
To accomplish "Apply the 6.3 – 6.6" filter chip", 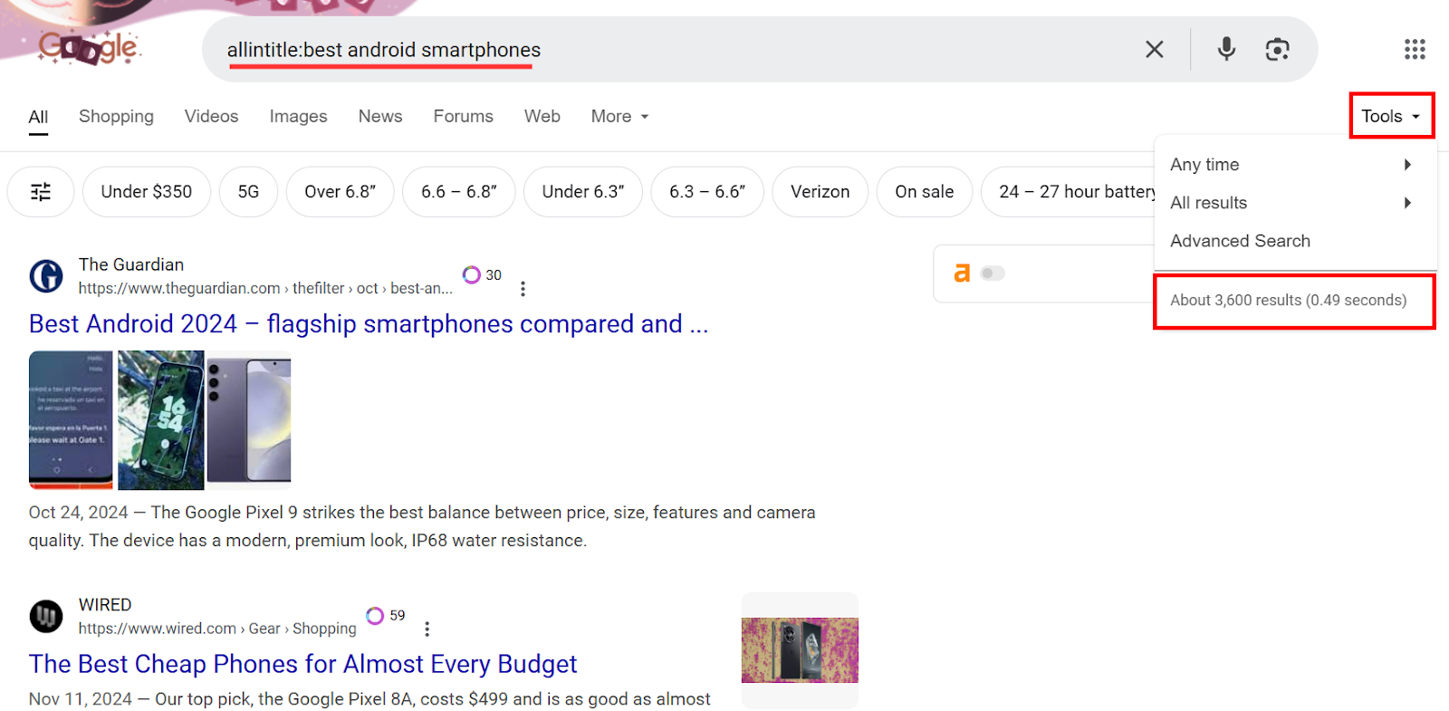I will [x=707, y=192].
